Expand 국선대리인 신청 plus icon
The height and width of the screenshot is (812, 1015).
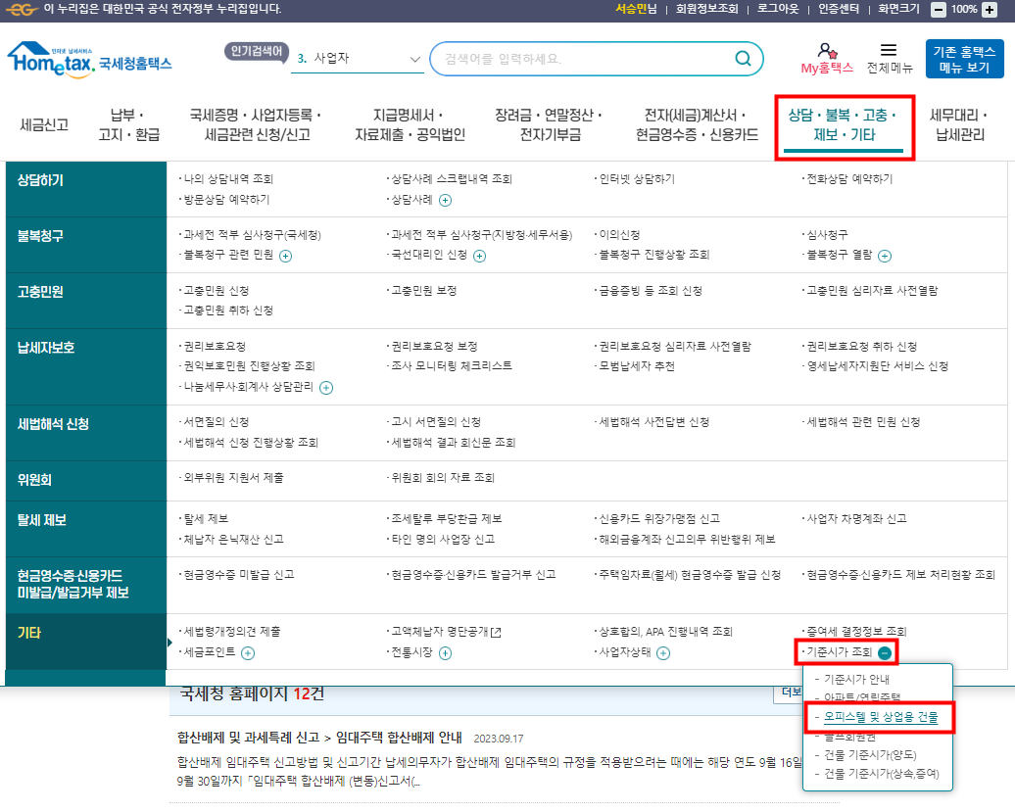pyautogui.click(x=480, y=256)
